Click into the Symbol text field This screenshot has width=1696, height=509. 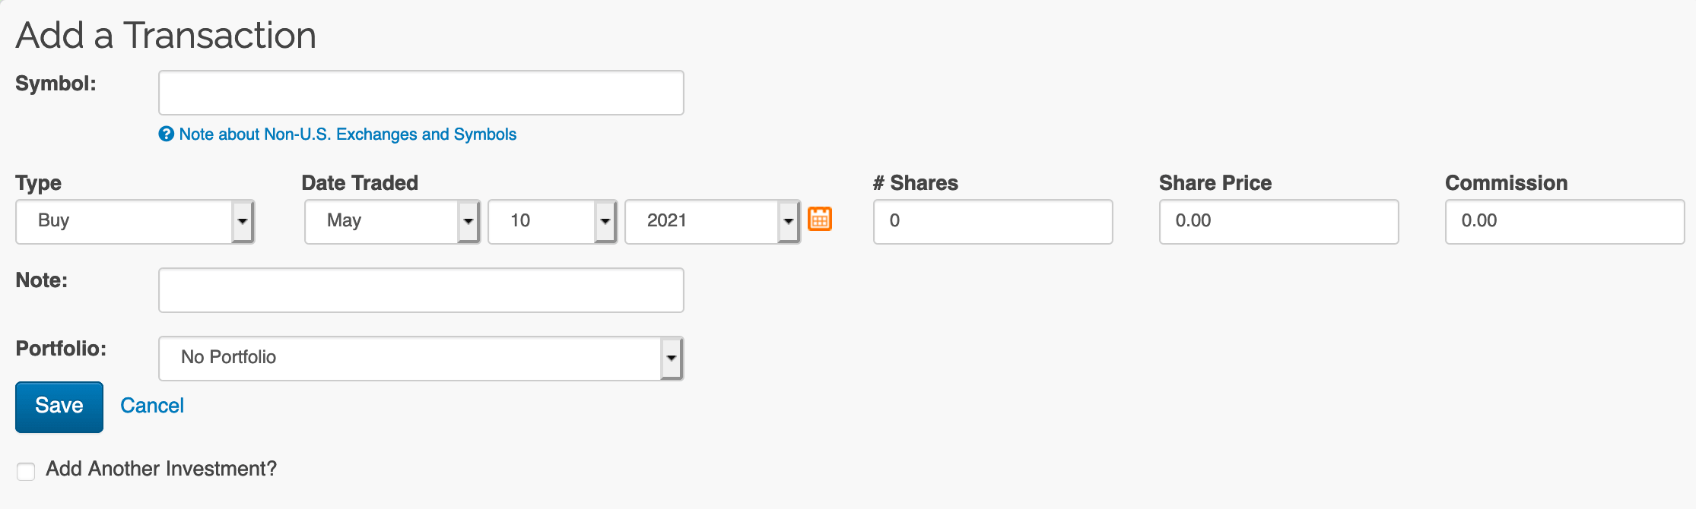(x=421, y=93)
